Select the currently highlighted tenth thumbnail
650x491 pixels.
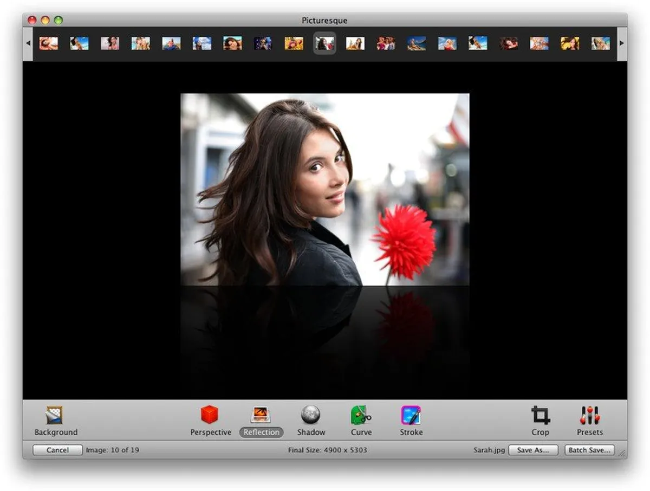[x=324, y=43]
